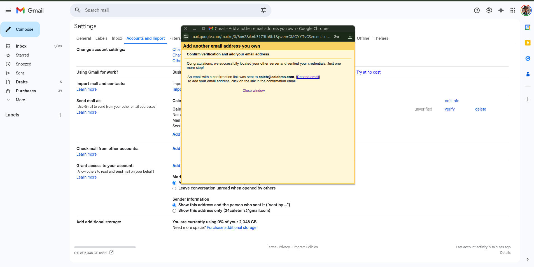The image size is (534, 267).
Task: Click Close window link in popup
Action: click(x=254, y=91)
